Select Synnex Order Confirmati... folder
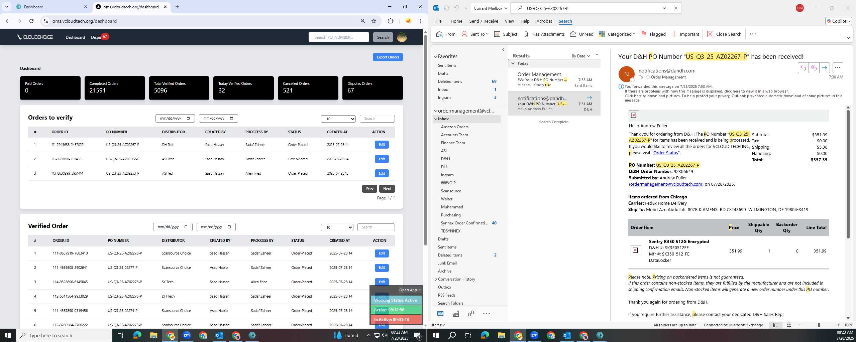Viewport: 856px width, 342px height. 464,223
